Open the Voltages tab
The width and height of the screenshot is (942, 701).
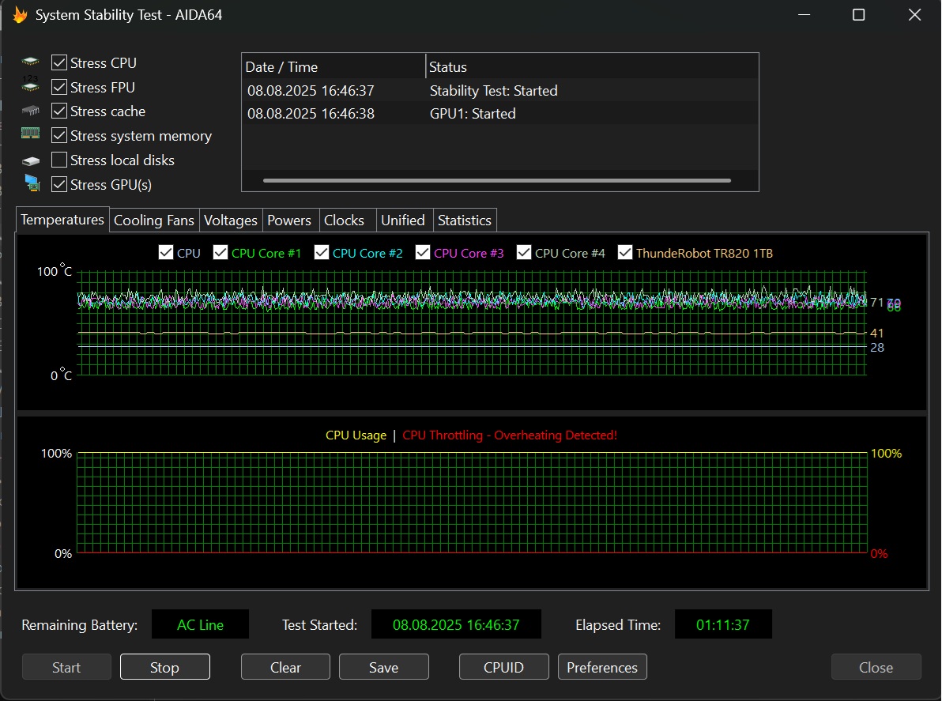point(230,220)
